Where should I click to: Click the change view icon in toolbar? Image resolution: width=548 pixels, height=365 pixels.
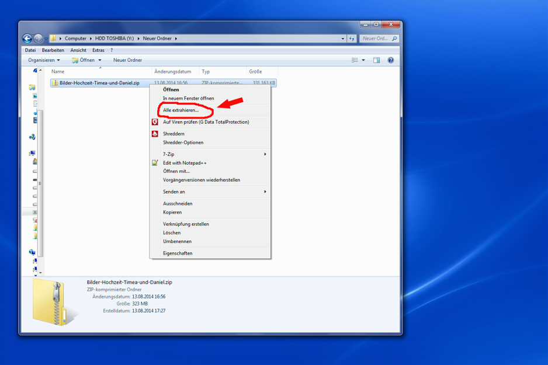[x=355, y=60]
